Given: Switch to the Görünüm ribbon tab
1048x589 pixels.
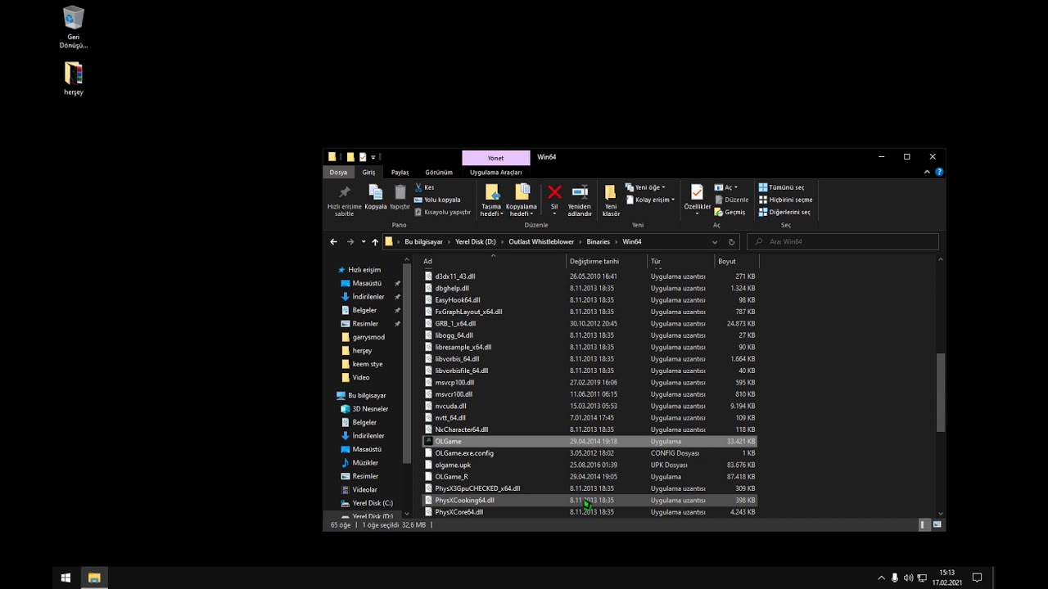Looking at the screenshot, I should tap(439, 173).
